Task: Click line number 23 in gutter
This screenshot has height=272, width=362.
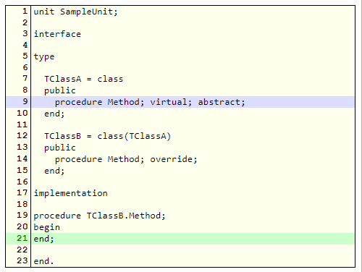Action: pyautogui.click(x=22, y=260)
